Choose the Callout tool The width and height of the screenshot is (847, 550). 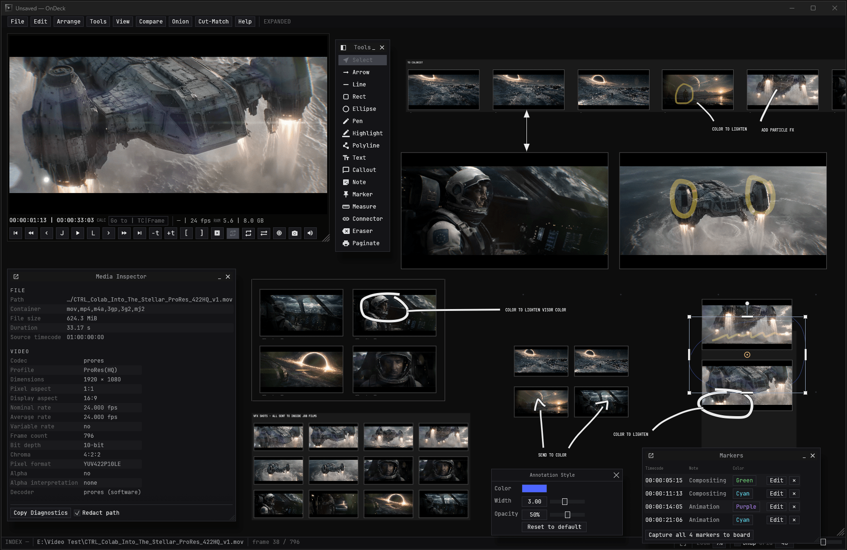(x=362, y=170)
